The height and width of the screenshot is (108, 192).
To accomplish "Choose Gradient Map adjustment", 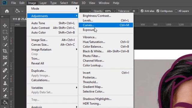I will click(106, 87).
